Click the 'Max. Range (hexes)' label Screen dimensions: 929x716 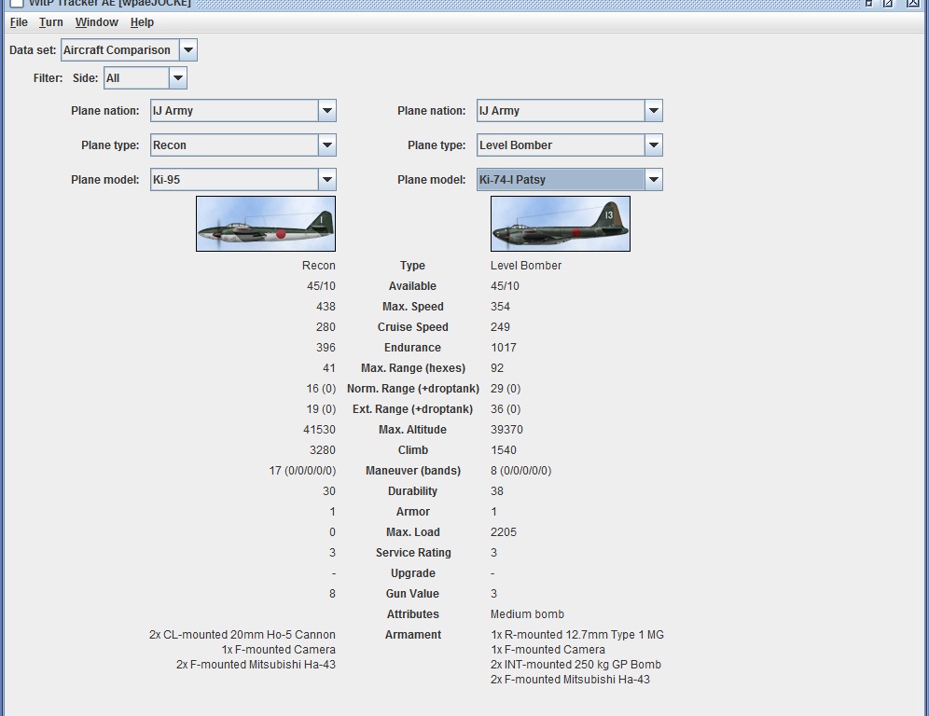click(413, 368)
